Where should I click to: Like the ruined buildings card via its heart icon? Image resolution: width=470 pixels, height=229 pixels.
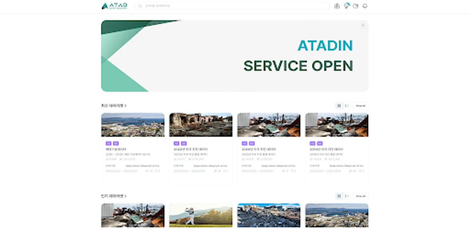point(224,171)
